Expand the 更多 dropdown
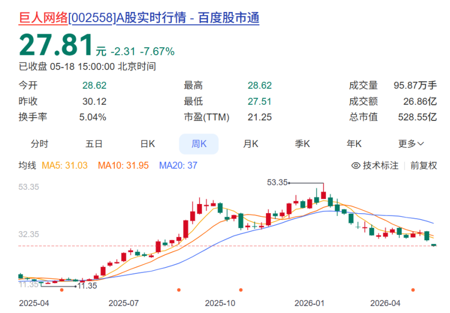 (x=410, y=144)
